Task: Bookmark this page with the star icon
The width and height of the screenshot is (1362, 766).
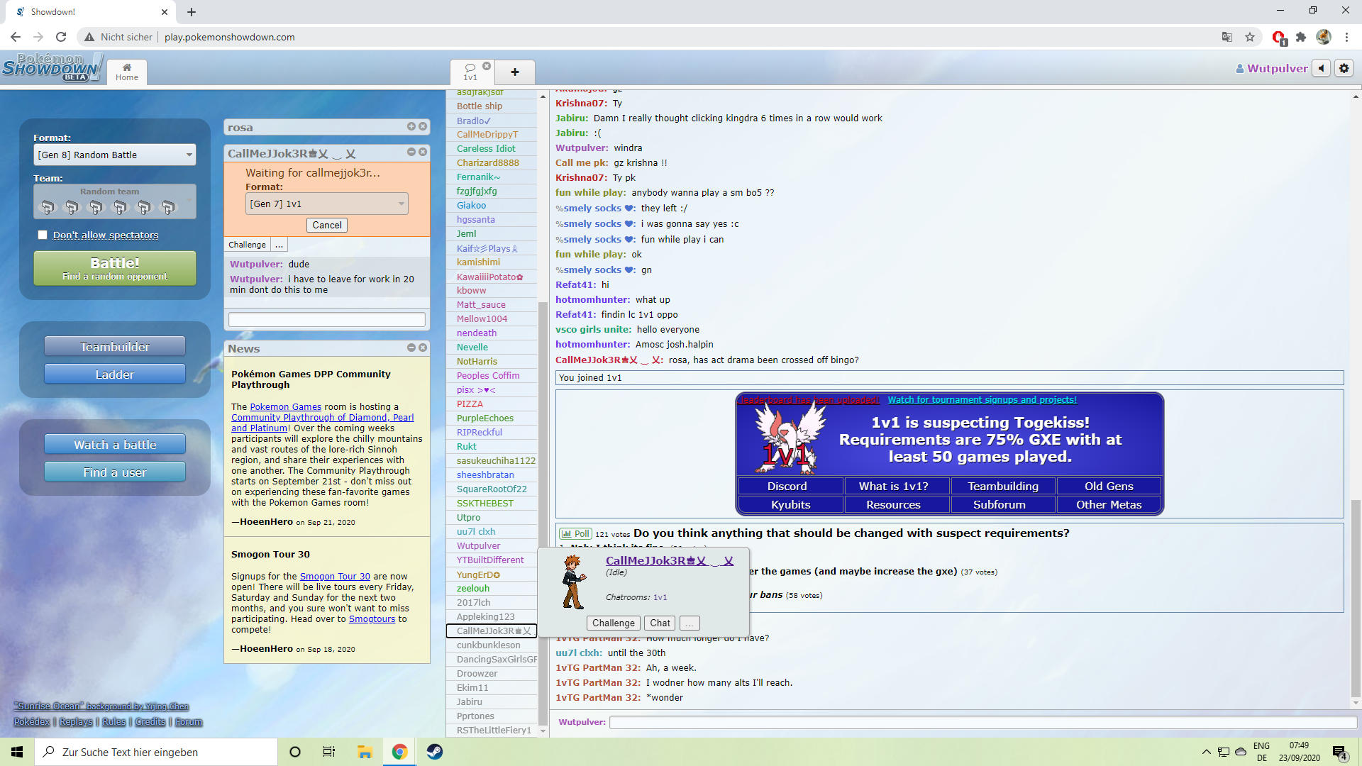Action: click(1249, 37)
